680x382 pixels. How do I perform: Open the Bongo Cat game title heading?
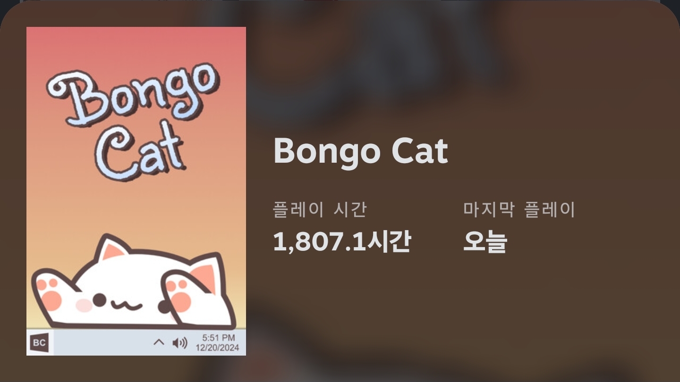click(360, 151)
